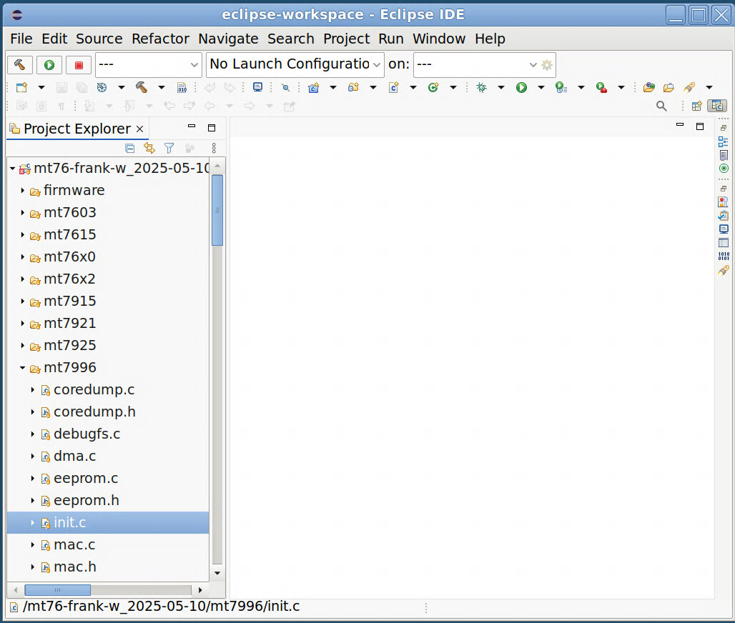
Task: Click the build configuration globe-wrench icon
Action: coord(102,88)
